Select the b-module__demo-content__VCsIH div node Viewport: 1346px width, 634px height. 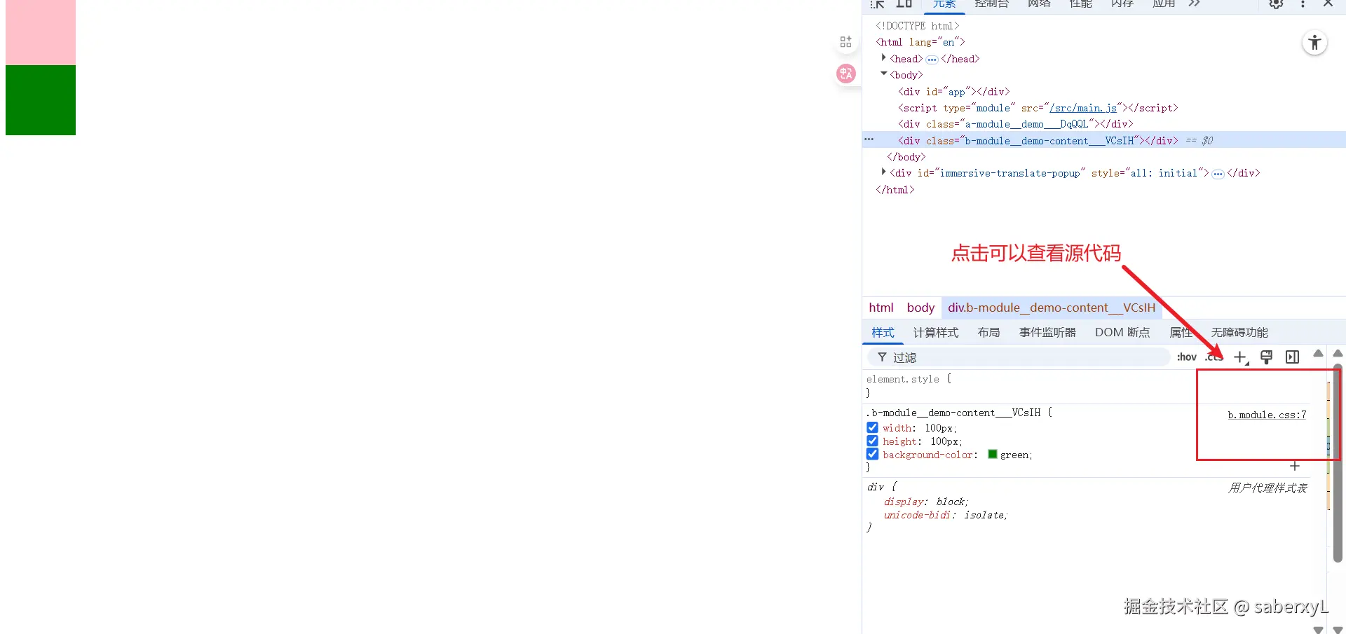coord(1038,141)
